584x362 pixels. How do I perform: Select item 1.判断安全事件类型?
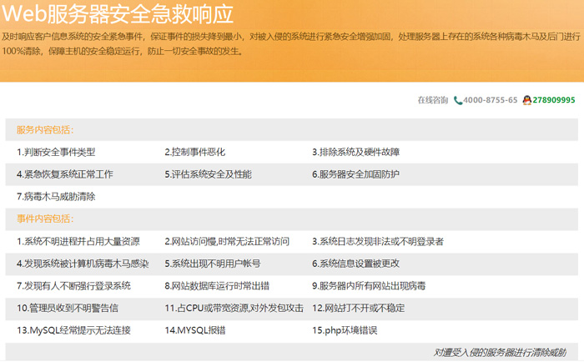pyautogui.click(x=56, y=153)
